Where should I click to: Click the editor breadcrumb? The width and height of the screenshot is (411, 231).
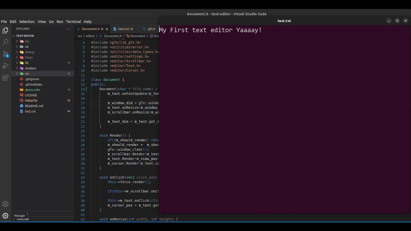pos(90,36)
